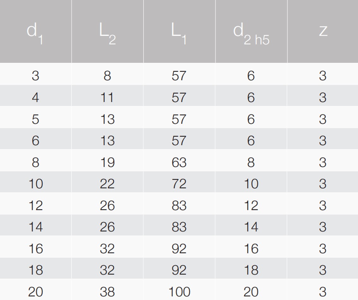Click the z column header
Viewport: 358px width, 300px height.
coord(323,32)
